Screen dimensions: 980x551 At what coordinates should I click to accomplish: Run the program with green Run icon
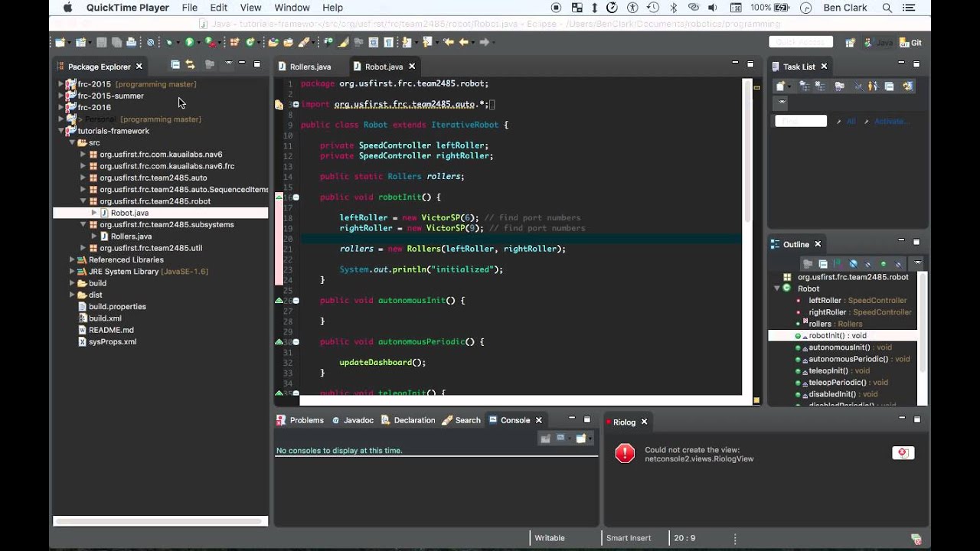click(189, 42)
